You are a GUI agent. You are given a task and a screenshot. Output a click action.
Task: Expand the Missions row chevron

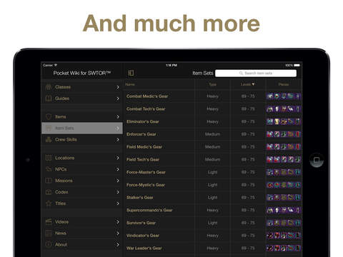tap(118, 181)
